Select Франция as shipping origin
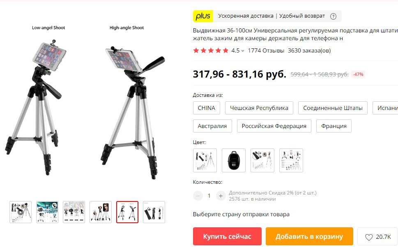 click(x=334, y=126)
